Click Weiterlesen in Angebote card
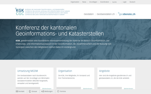This screenshot has width=151, height=94. [128, 88]
